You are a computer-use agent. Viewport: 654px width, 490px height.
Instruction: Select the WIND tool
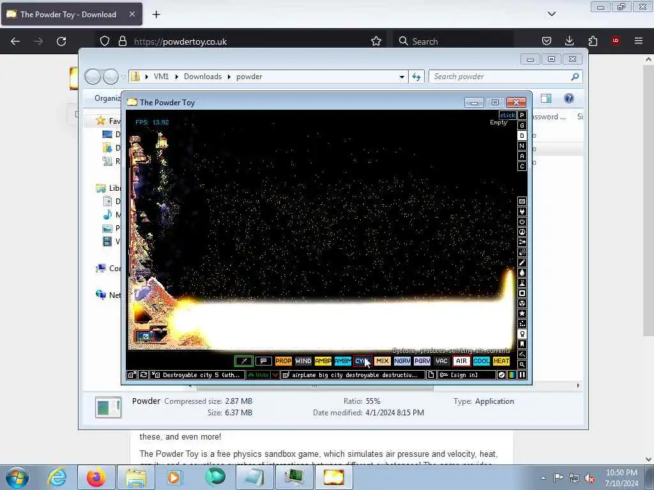click(303, 361)
